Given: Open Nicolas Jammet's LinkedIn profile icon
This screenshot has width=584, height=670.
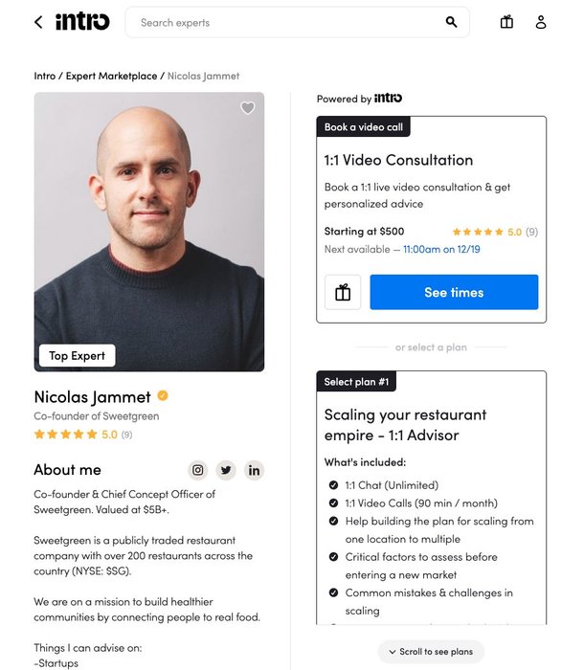Looking at the screenshot, I should click(x=254, y=470).
